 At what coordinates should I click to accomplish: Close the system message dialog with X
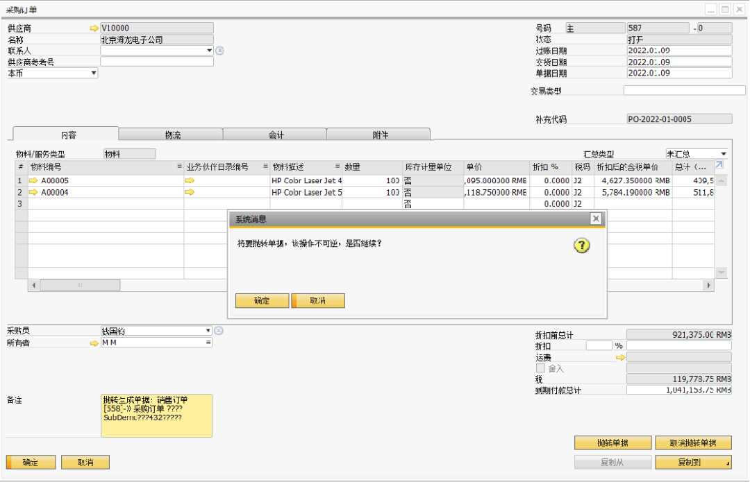click(x=595, y=219)
